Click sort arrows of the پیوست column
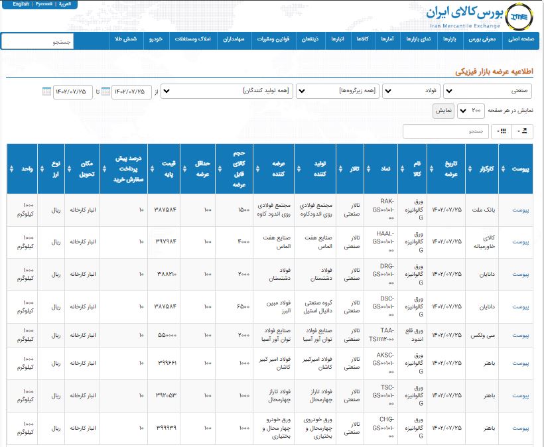544x447 pixels. [503, 169]
